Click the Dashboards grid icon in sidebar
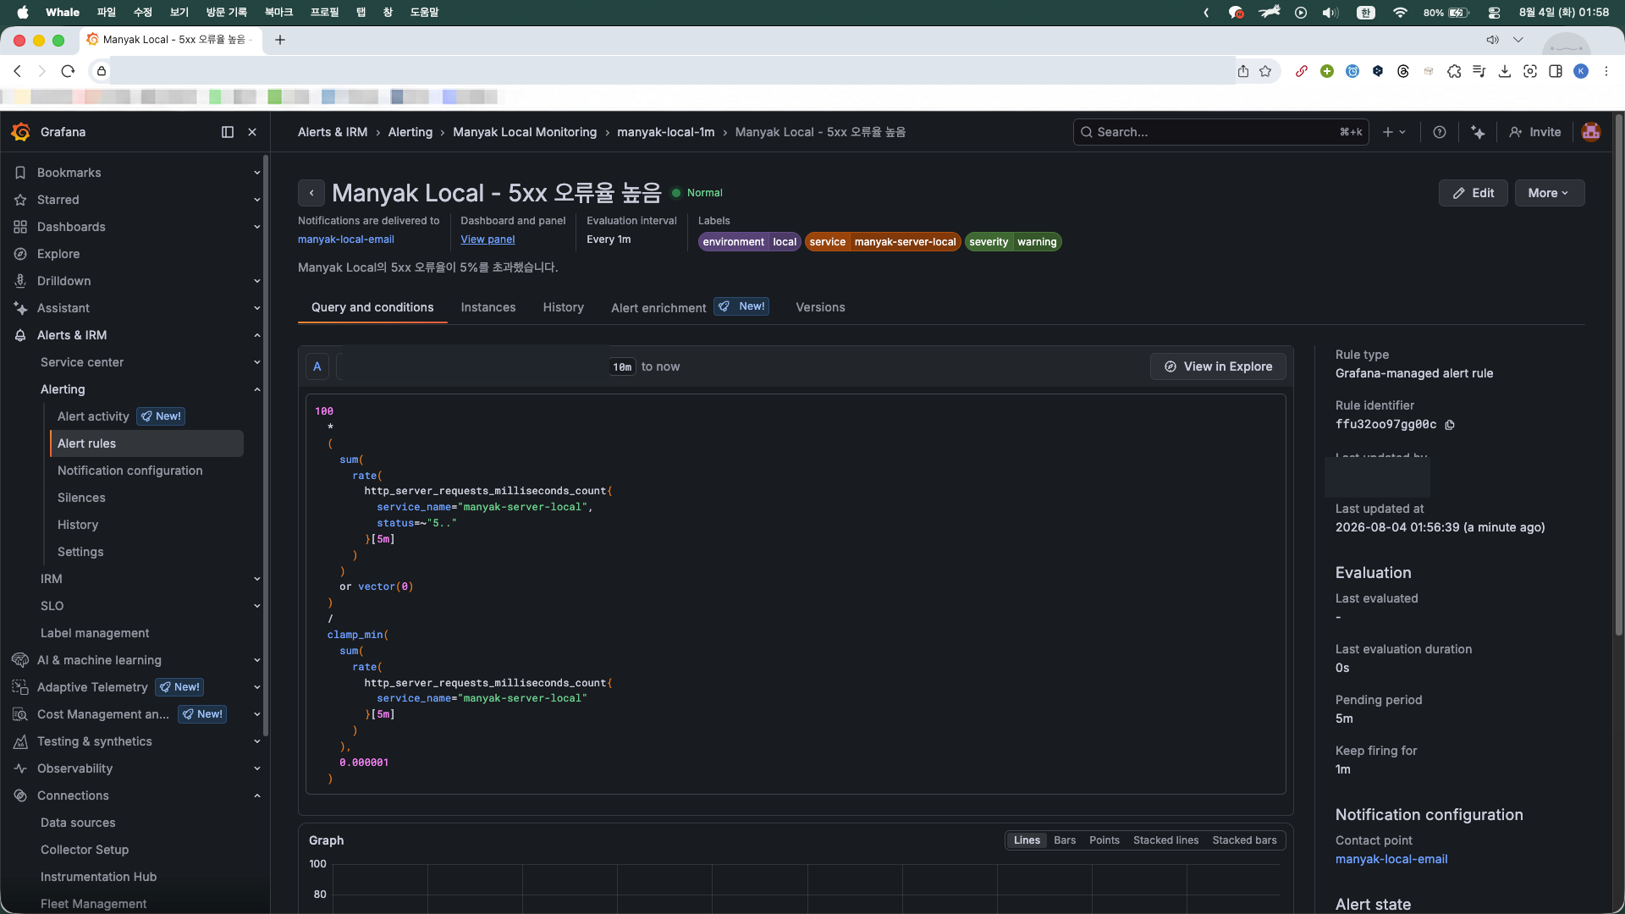Image resolution: width=1625 pixels, height=914 pixels. coord(20,227)
